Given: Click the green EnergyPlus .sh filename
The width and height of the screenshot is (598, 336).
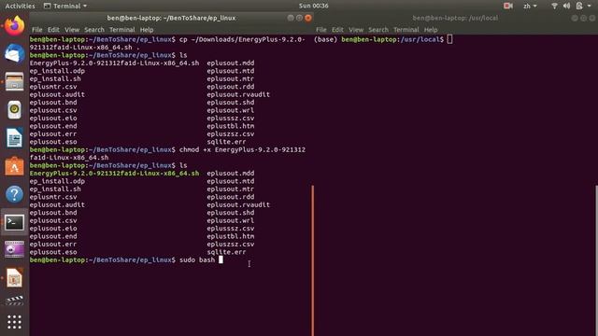Looking at the screenshot, I should point(114,174).
